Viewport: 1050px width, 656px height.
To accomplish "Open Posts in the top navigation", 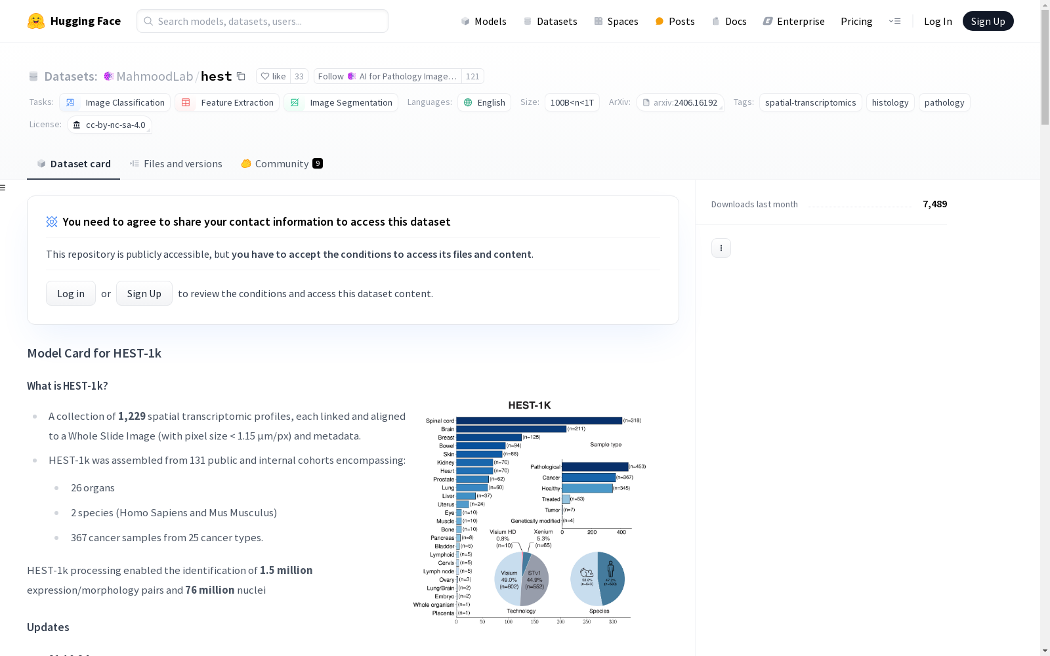I will pos(675,21).
